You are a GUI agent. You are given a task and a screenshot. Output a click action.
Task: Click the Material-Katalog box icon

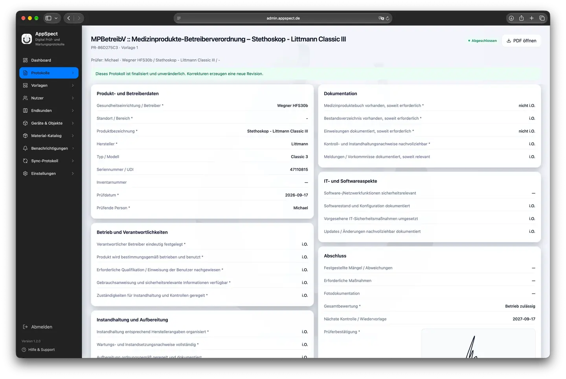(x=25, y=136)
